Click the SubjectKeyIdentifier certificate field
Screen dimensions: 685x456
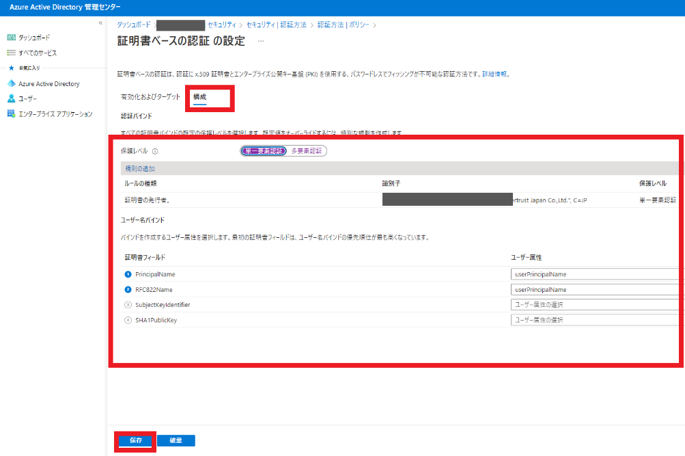pos(163,305)
